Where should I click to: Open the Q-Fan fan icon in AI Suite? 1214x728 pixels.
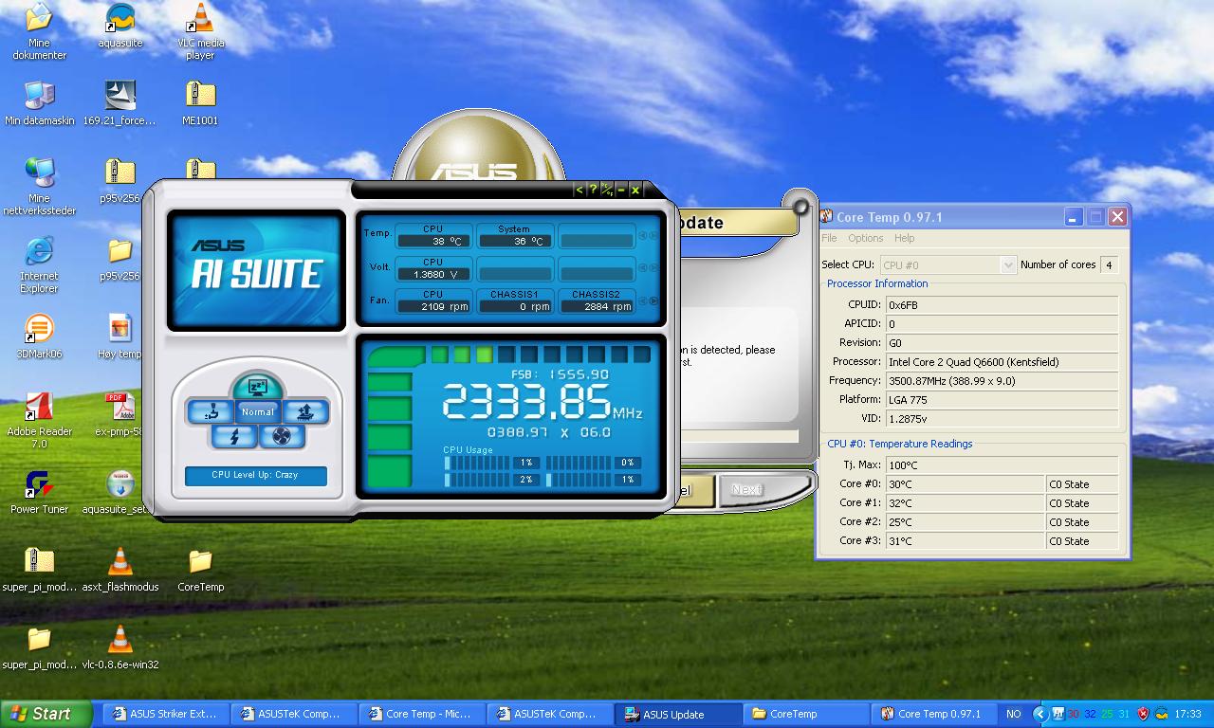tap(282, 436)
